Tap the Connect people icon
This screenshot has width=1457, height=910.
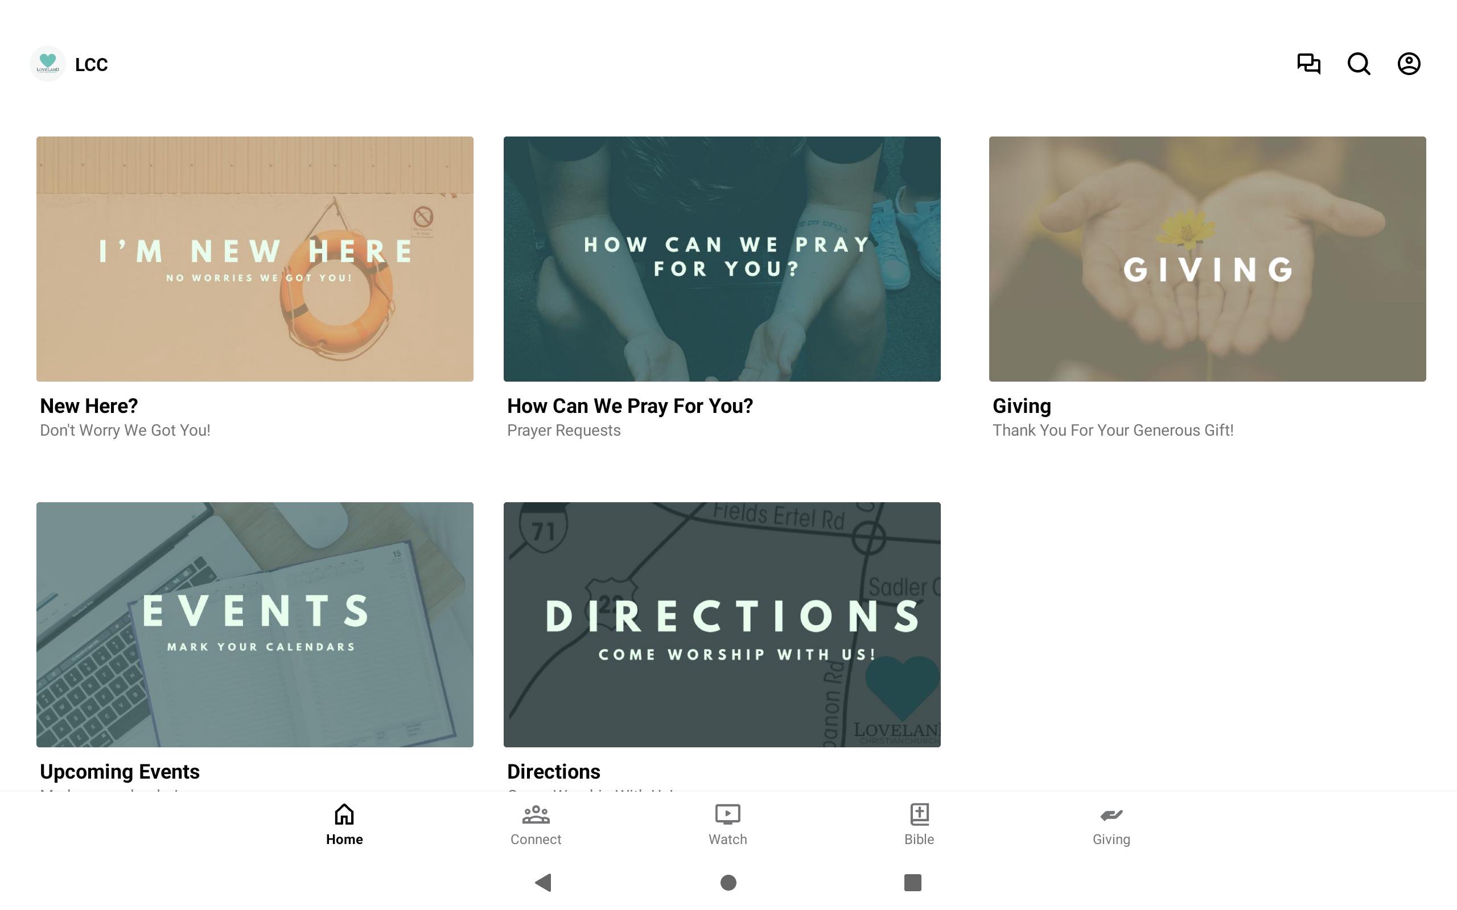pyautogui.click(x=535, y=814)
